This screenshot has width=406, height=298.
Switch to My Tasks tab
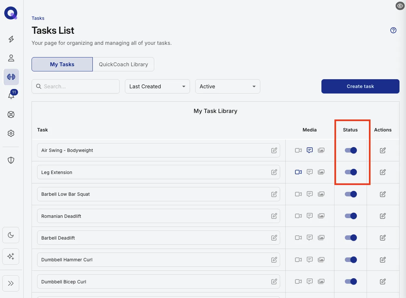pos(62,64)
